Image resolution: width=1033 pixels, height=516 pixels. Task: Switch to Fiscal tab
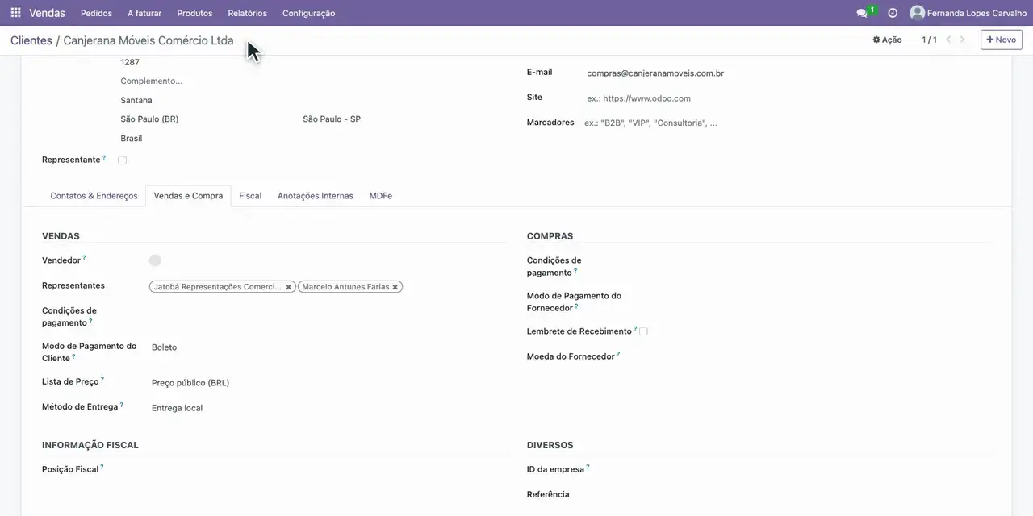(250, 196)
